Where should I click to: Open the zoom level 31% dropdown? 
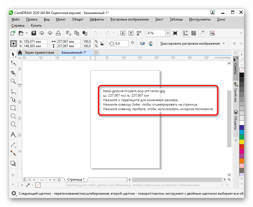[168, 33]
